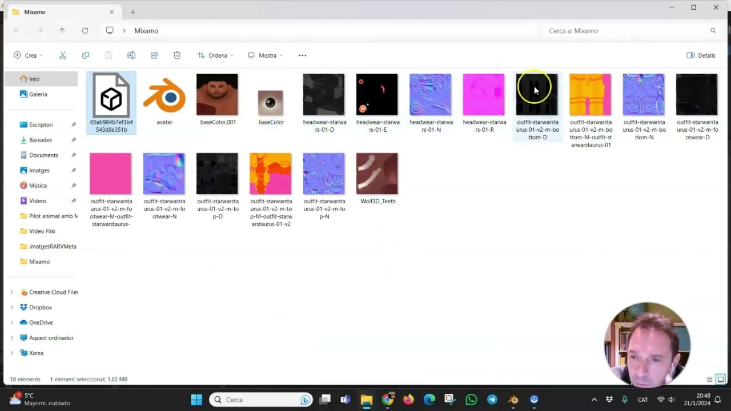Select the baseColor.001 texture file

click(218, 100)
